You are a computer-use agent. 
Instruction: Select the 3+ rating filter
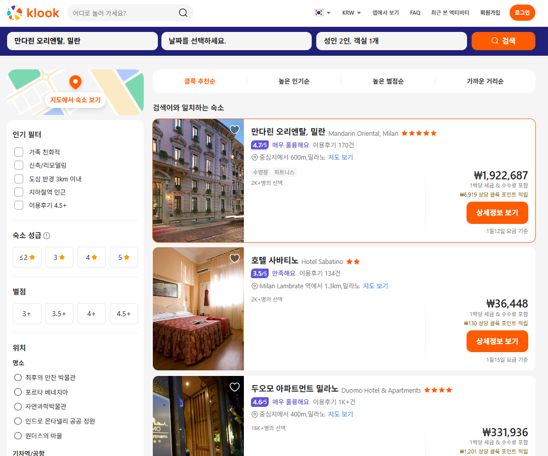pyautogui.click(x=27, y=314)
